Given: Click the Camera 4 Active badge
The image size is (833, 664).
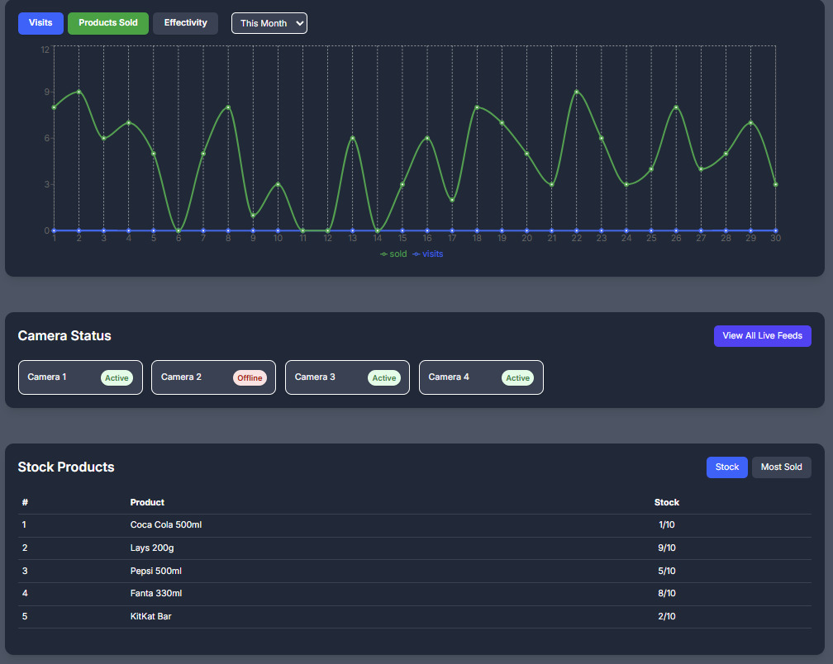Looking at the screenshot, I should pos(517,378).
